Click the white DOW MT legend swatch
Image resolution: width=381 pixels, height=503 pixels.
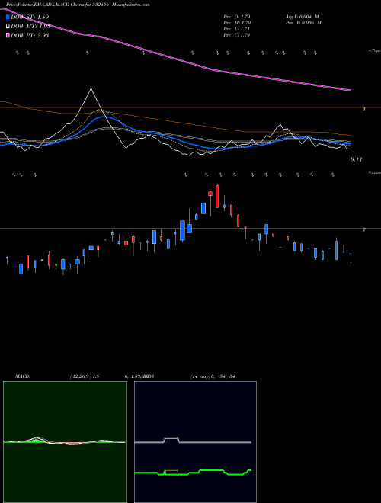pyautogui.click(x=8, y=27)
